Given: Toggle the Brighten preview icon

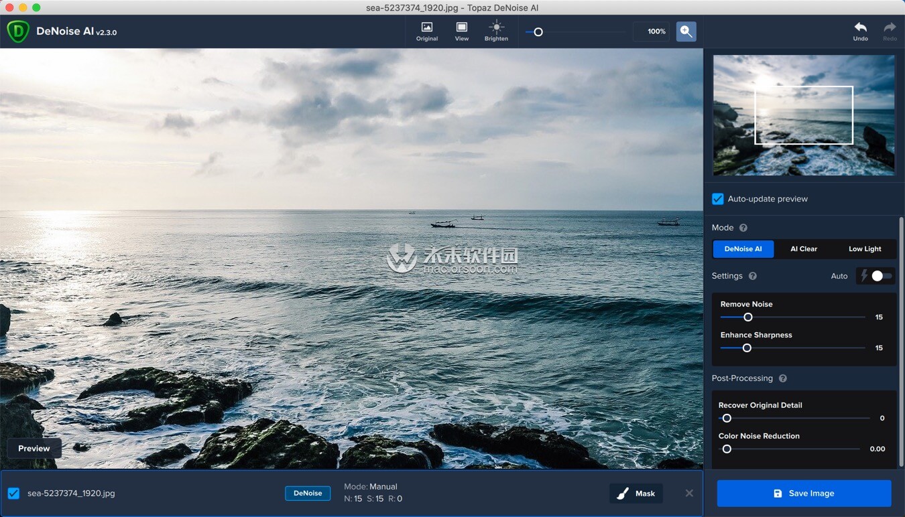Looking at the screenshot, I should tap(496, 28).
